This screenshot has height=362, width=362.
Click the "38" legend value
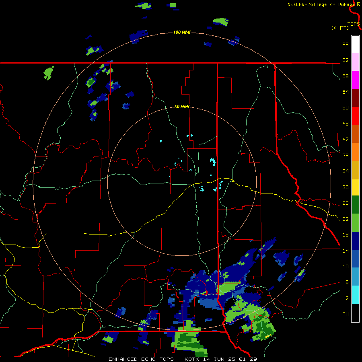(346, 155)
